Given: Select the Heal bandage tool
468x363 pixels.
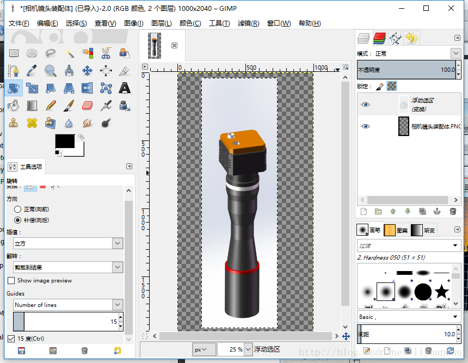Looking at the screenshot, I should click(32, 122).
